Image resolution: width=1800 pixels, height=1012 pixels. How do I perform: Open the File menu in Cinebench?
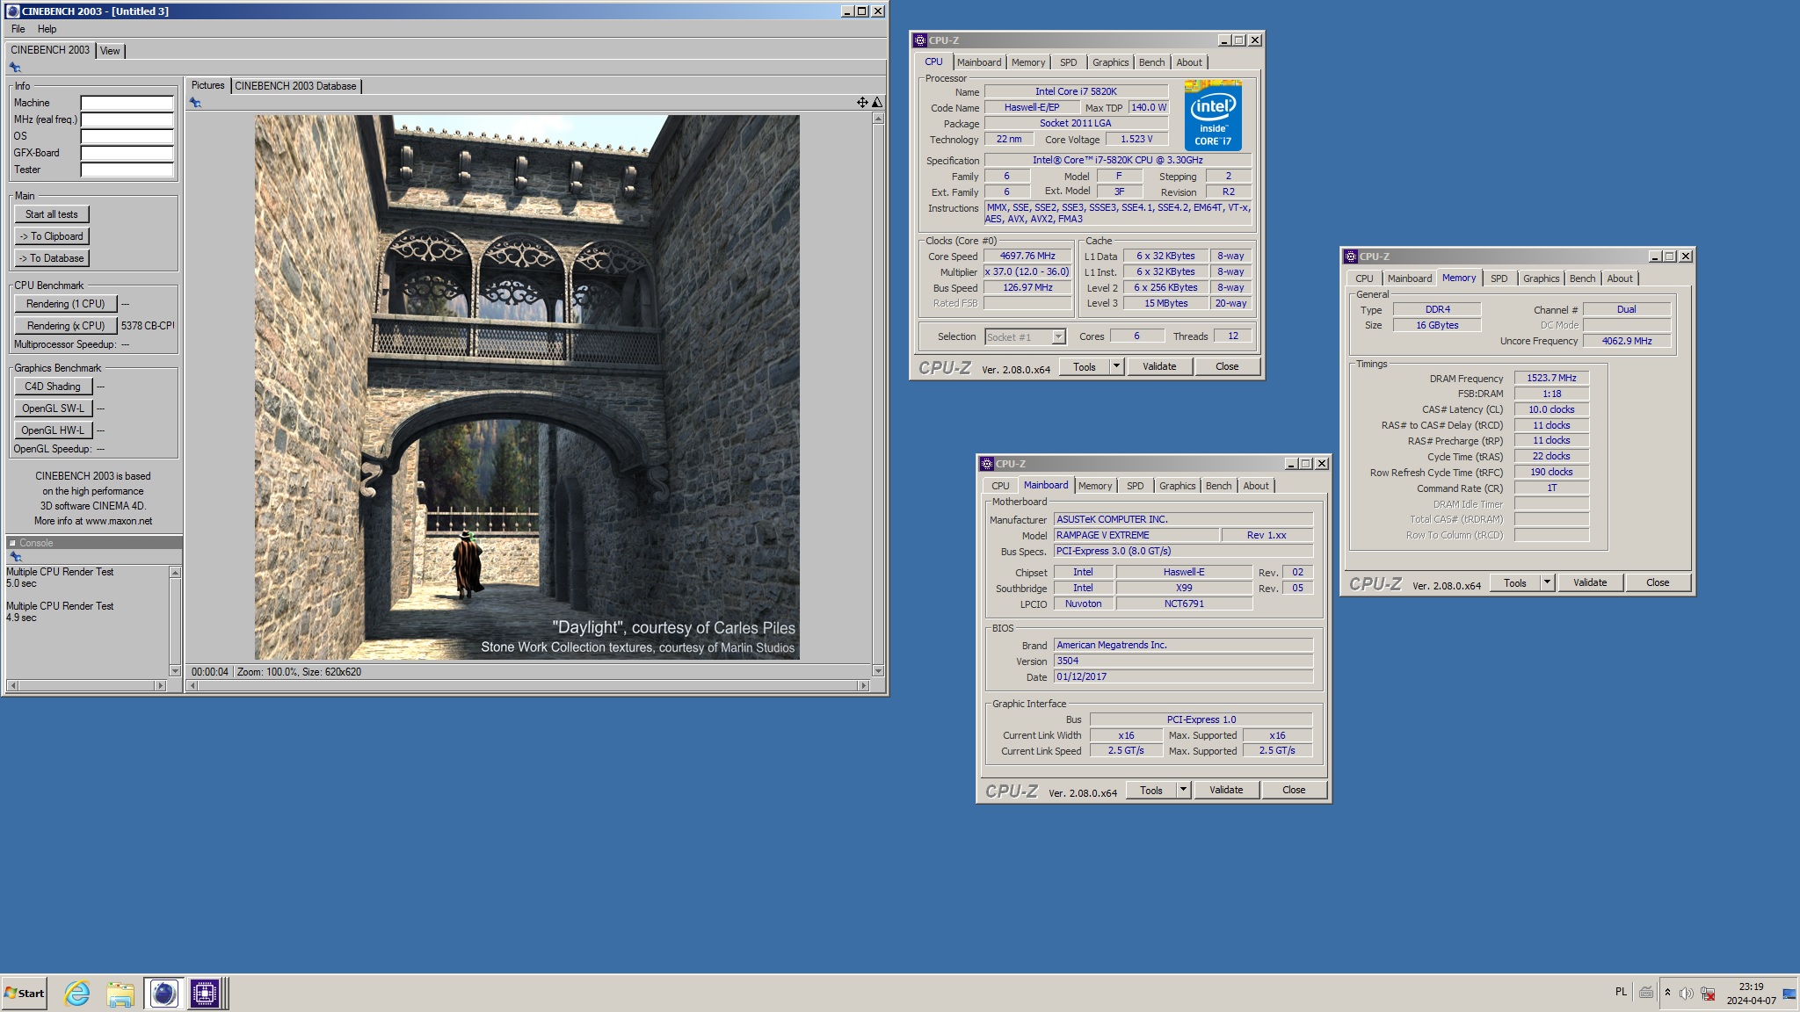(x=18, y=29)
